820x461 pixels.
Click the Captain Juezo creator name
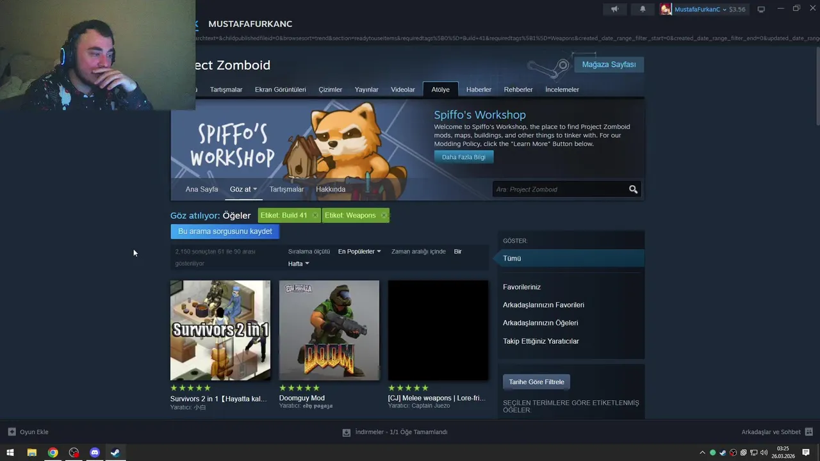pos(431,406)
